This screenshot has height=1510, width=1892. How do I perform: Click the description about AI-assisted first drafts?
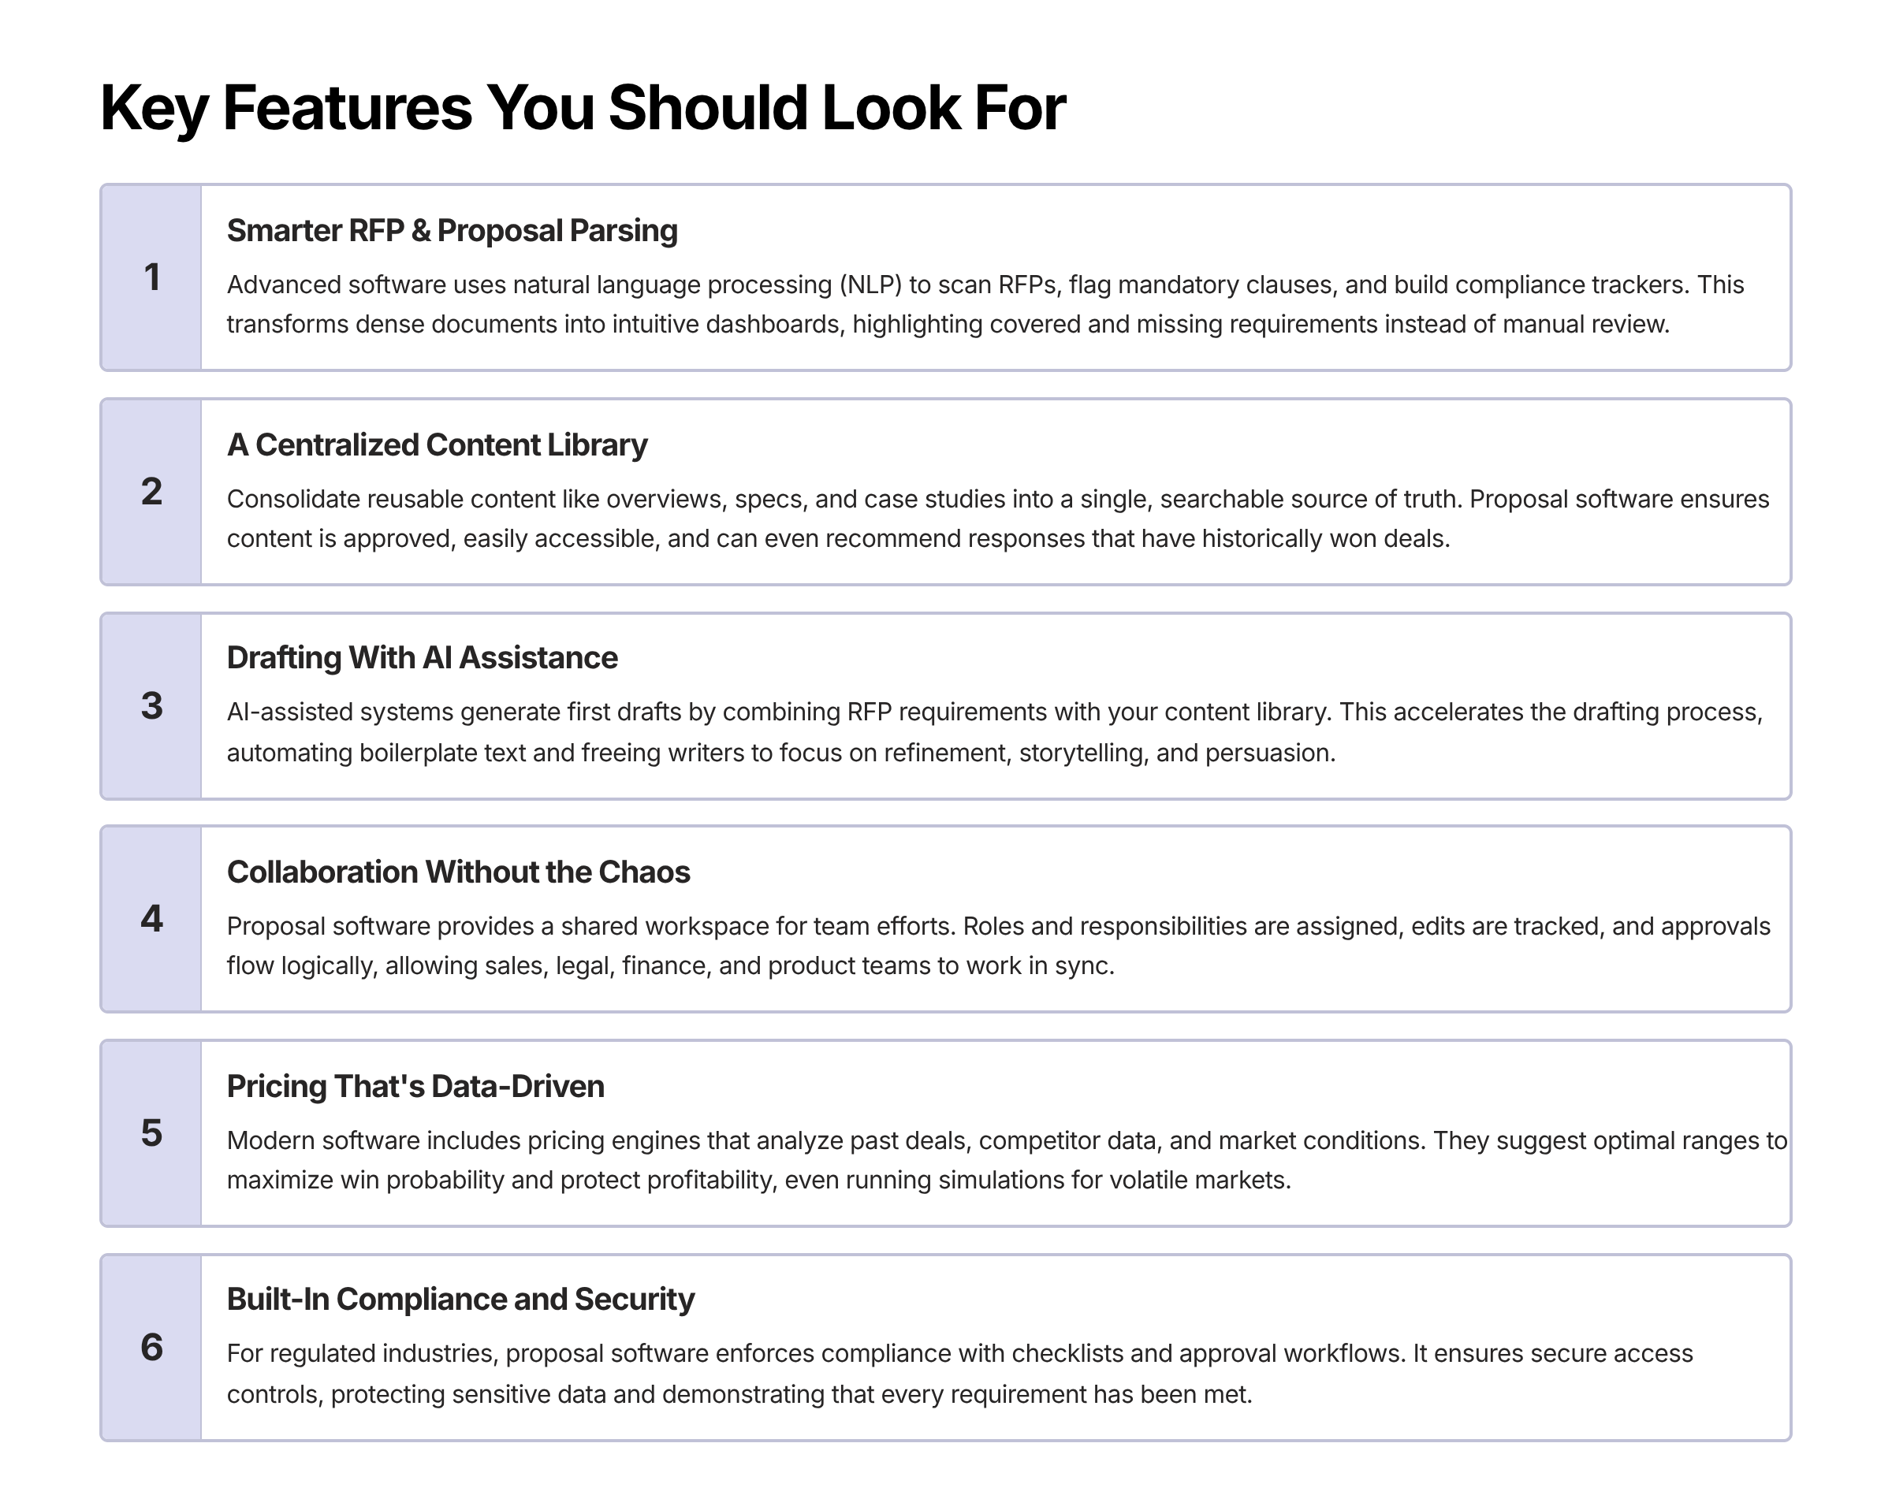point(994,731)
